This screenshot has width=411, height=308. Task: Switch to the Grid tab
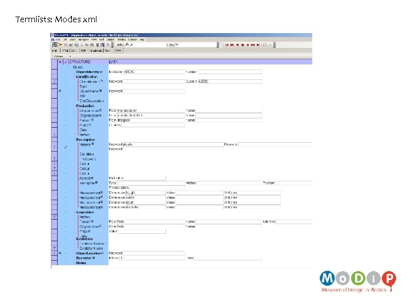[x=55, y=51]
